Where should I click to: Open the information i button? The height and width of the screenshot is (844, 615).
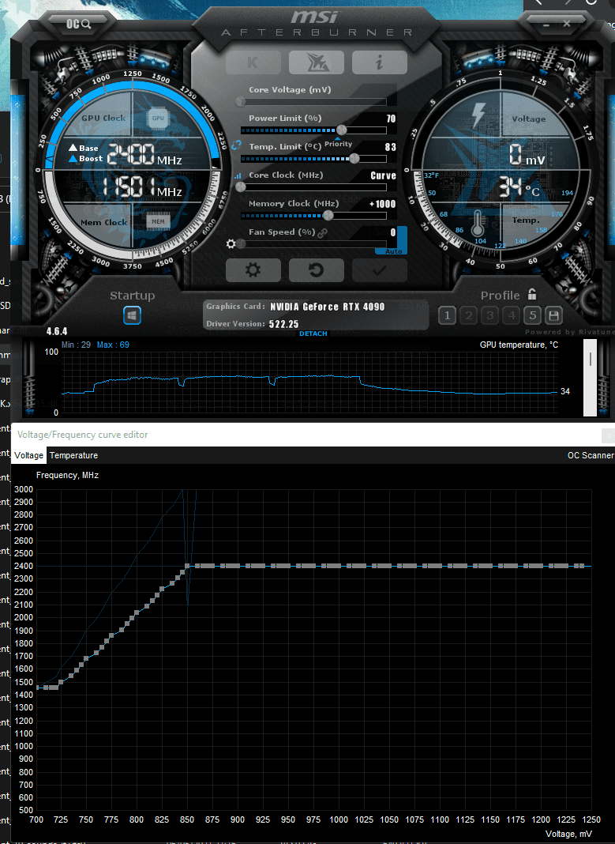click(x=380, y=62)
